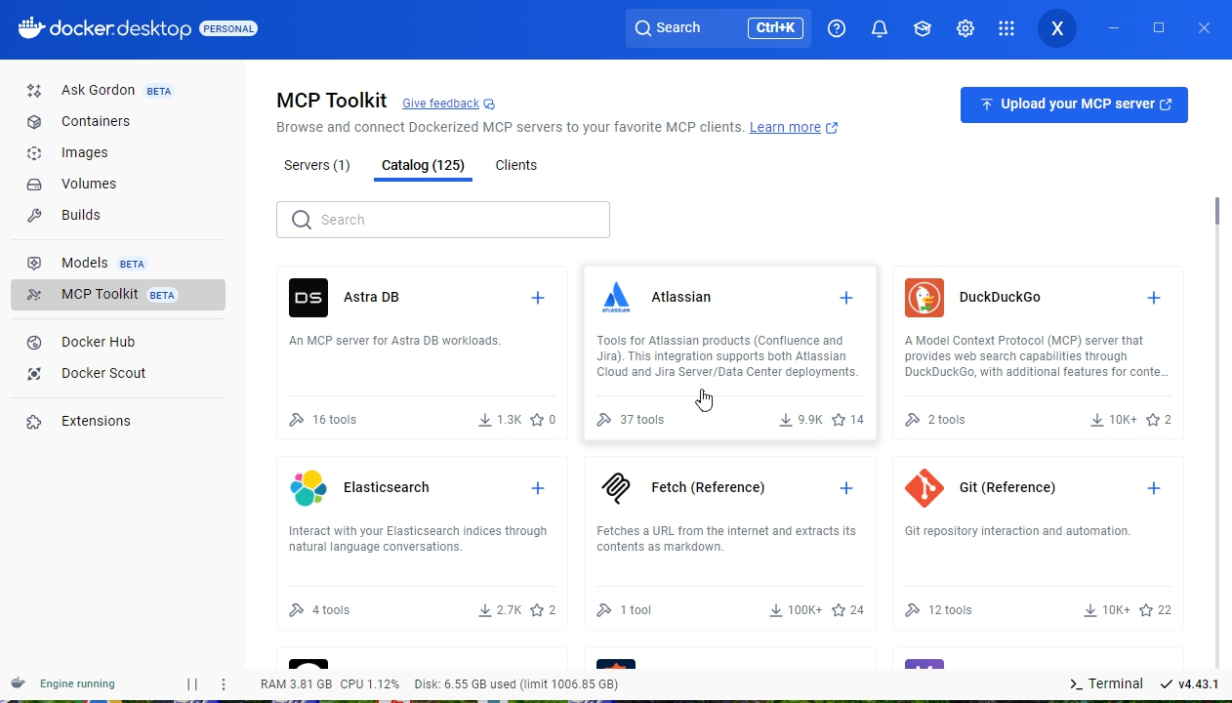Image resolution: width=1232 pixels, height=703 pixels.
Task: Click the help question mark icon
Action: pyautogui.click(x=837, y=28)
